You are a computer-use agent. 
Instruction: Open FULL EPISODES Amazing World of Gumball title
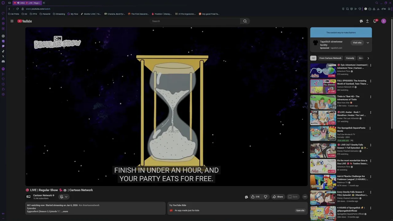(x=352, y=82)
